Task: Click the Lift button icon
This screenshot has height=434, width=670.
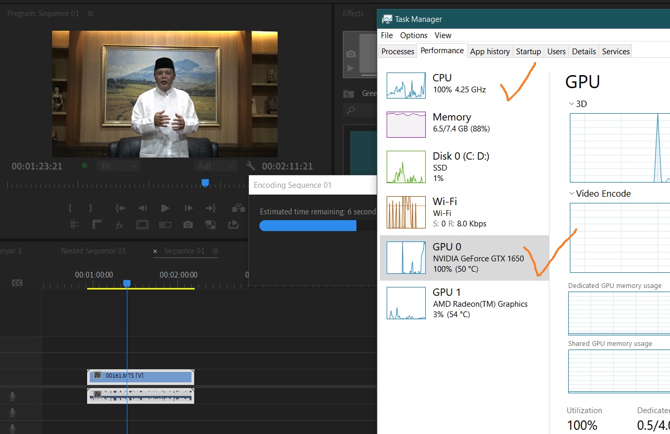Action: (x=238, y=208)
